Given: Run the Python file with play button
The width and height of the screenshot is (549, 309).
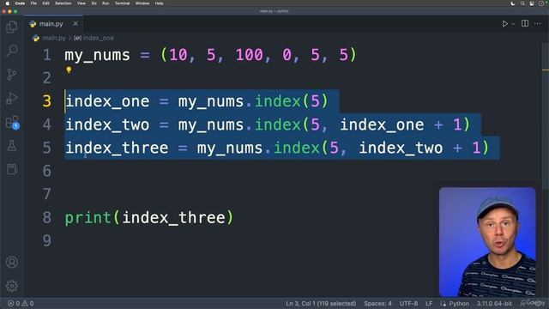Looking at the screenshot, I should (x=505, y=24).
